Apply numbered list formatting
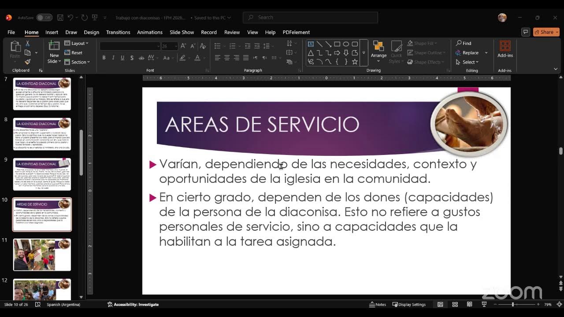Screen dimensions: 564x317 [x=233, y=46]
